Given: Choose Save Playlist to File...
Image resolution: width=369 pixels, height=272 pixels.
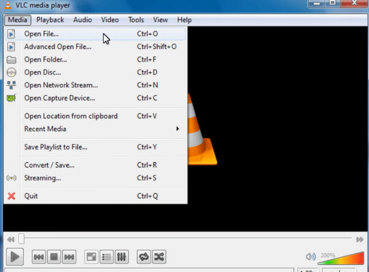Looking at the screenshot, I should (95, 147).
